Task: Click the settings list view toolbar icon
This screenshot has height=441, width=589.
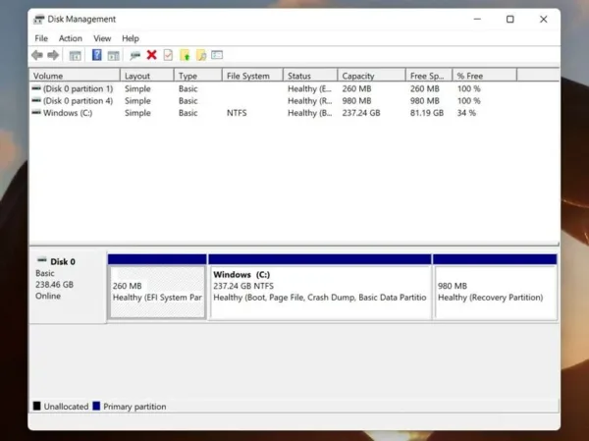Action: [x=217, y=55]
